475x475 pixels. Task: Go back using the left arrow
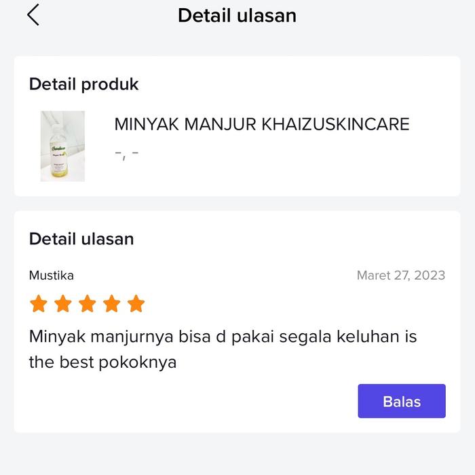tap(33, 15)
